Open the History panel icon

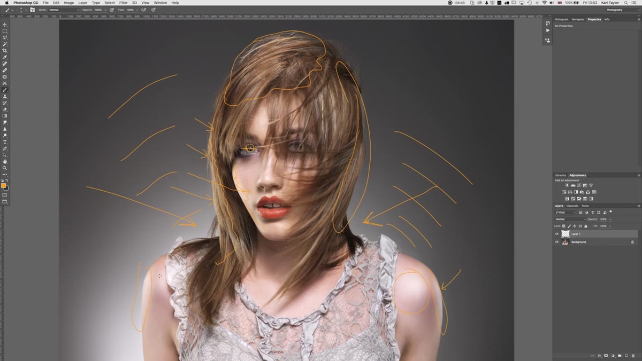[x=548, y=23]
